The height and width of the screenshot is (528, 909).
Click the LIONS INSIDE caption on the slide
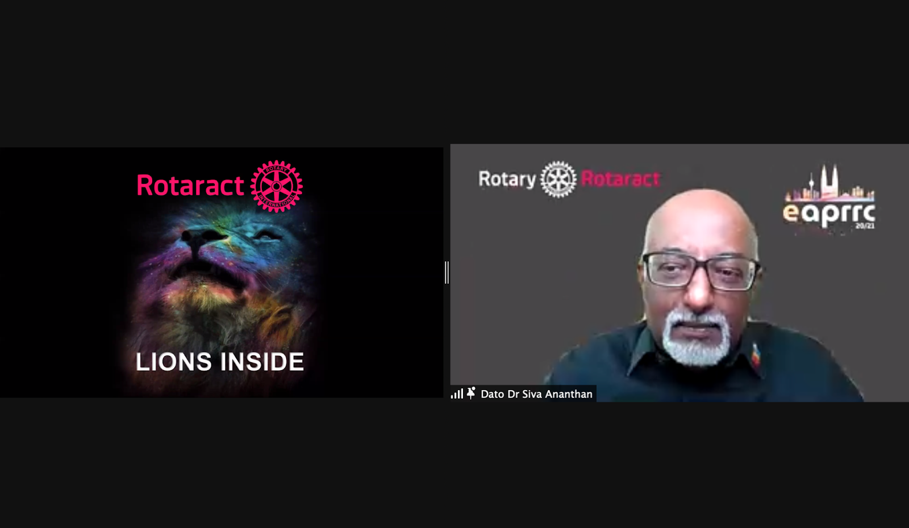[x=220, y=362]
